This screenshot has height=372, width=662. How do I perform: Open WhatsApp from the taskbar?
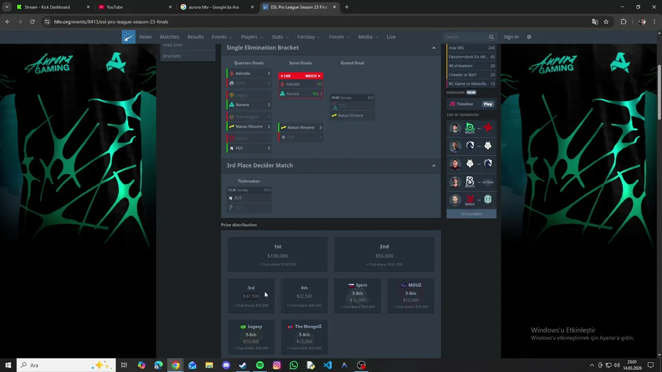(294, 365)
